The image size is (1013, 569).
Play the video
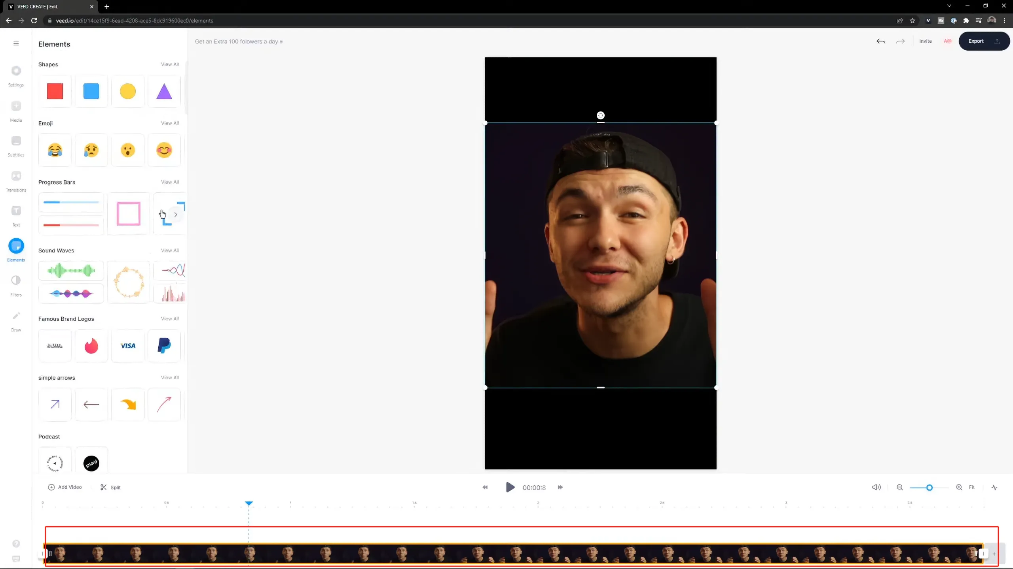[510, 487]
